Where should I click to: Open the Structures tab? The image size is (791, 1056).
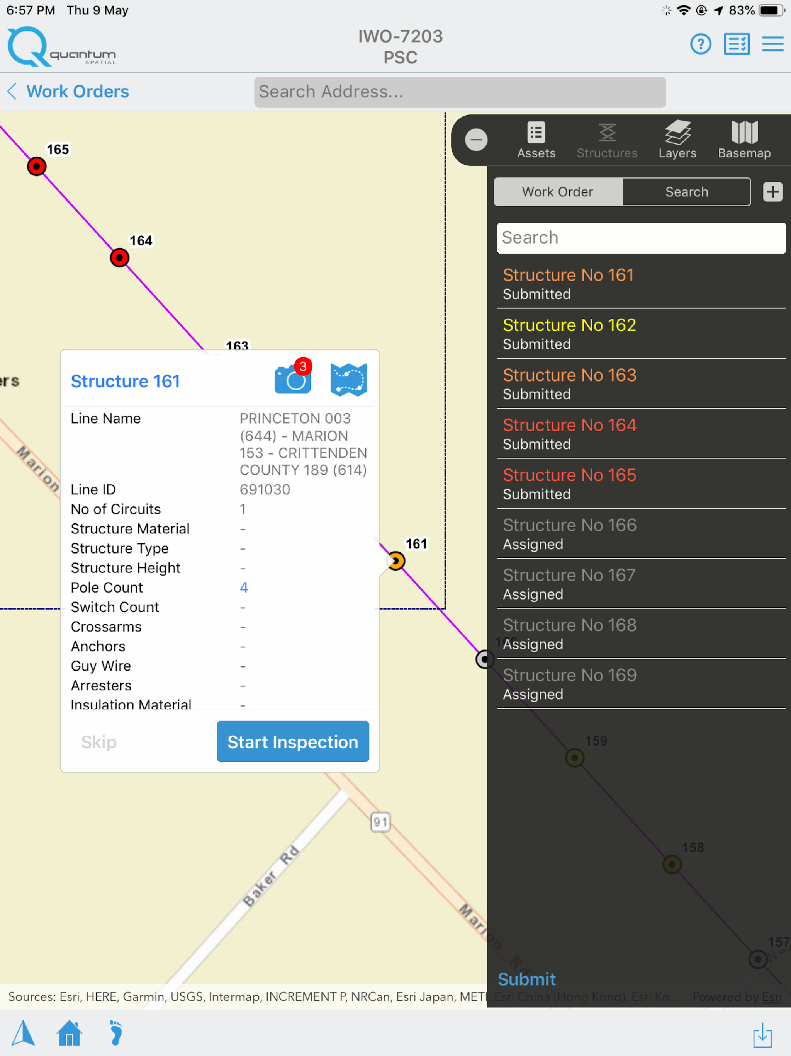tap(607, 140)
